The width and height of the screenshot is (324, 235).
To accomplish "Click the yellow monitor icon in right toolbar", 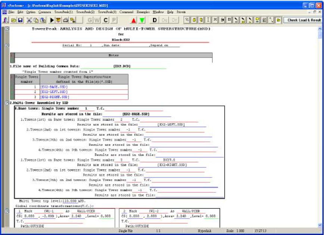I will (x=257, y=20).
